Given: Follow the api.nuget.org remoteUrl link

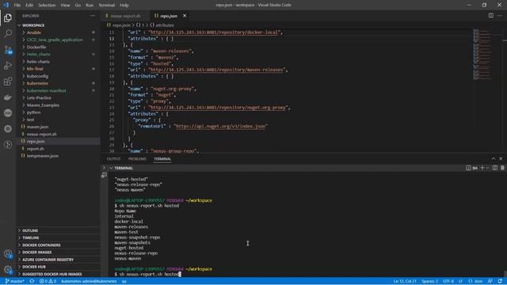Looking at the screenshot, I should tap(220, 127).
